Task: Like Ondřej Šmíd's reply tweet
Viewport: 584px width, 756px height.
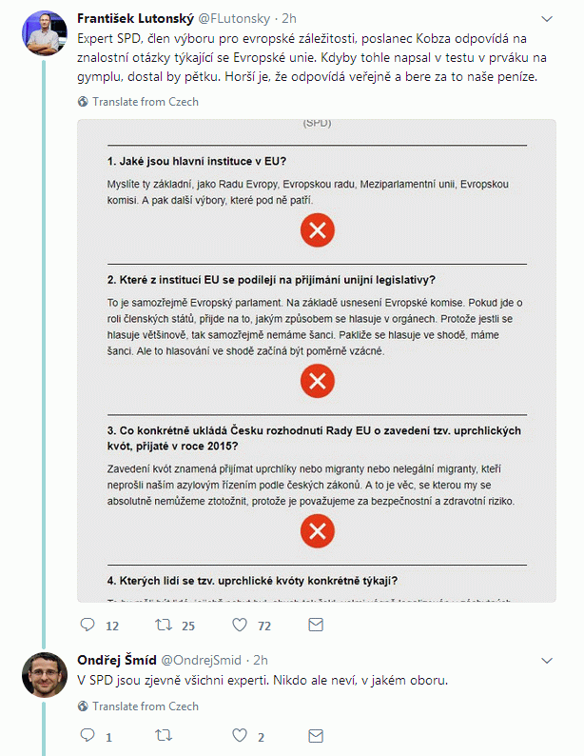Action: 240,735
